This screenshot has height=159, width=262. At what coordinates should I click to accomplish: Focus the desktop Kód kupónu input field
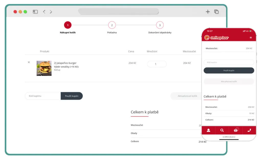[43, 96]
